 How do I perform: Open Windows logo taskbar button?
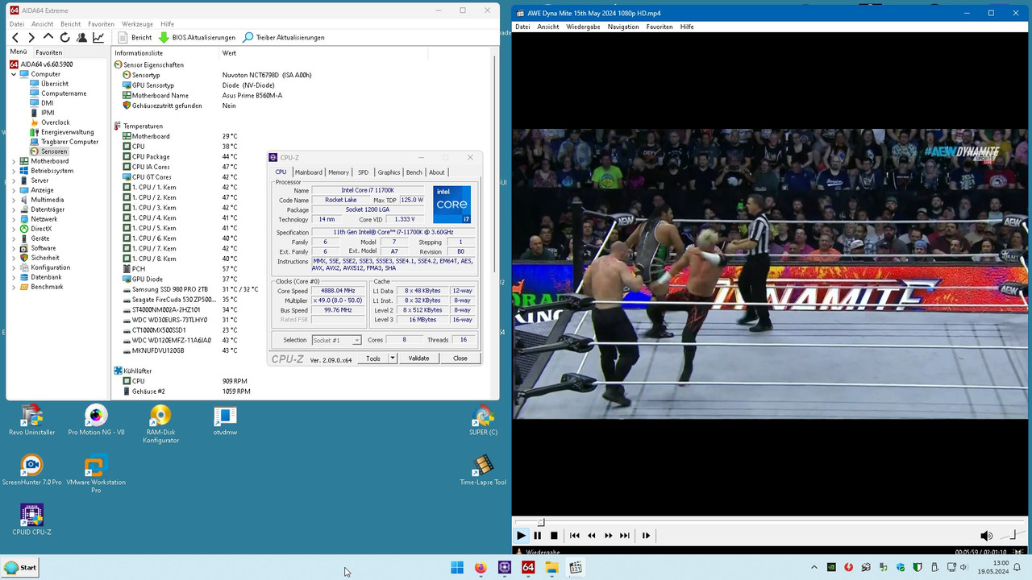[x=457, y=567]
